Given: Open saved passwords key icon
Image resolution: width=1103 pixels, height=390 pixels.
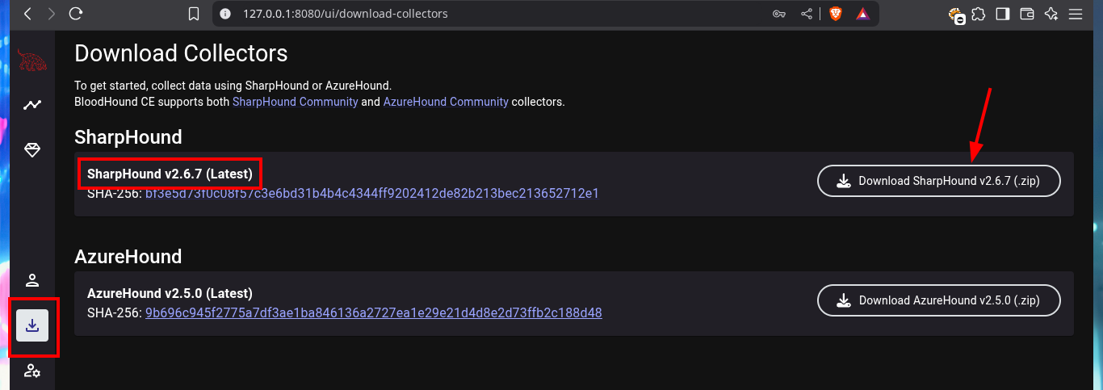Looking at the screenshot, I should point(779,14).
